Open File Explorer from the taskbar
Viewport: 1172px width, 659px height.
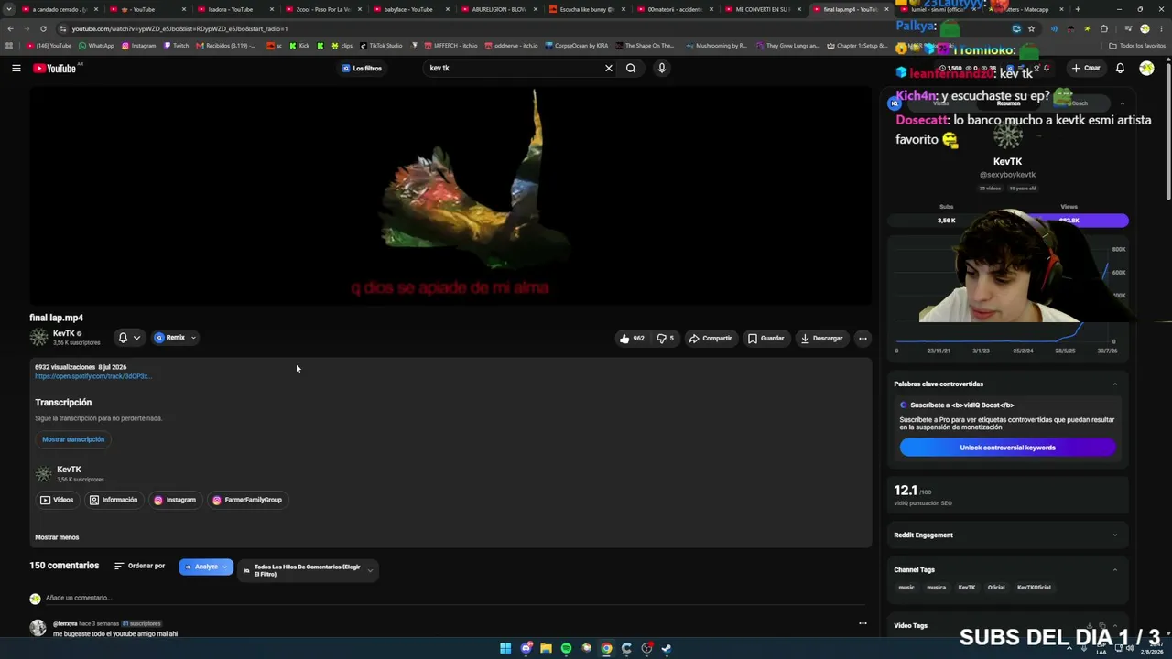(x=546, y=648)
